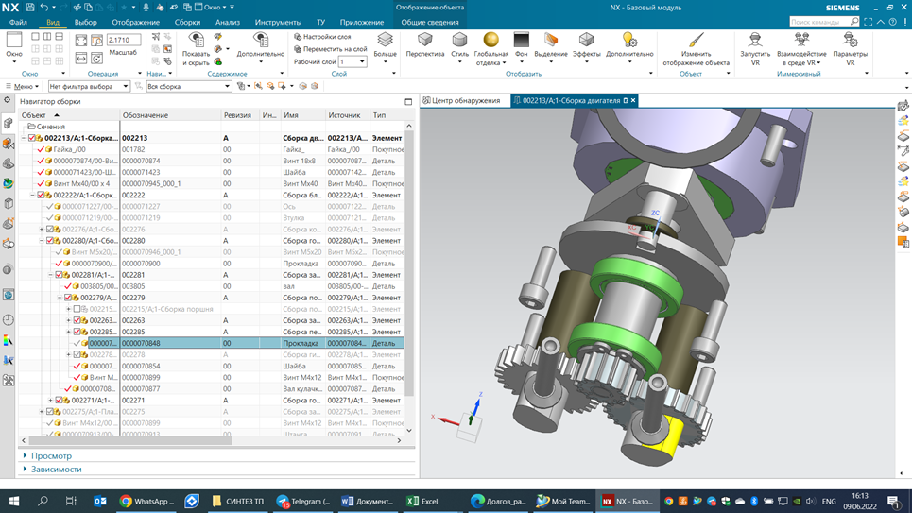The image size is (912, 513).
Task: Open Excel from the taskbar
Action: point(422,501)
